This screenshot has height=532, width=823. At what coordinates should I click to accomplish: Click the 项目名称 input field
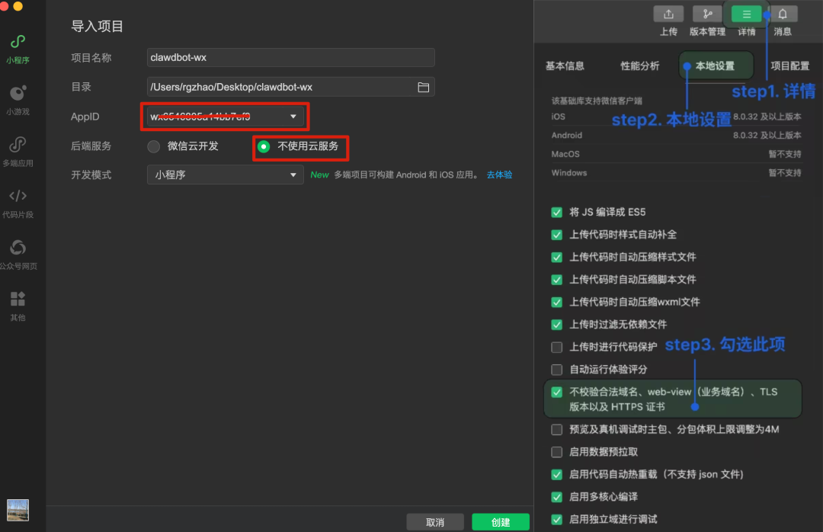point(291,58)
